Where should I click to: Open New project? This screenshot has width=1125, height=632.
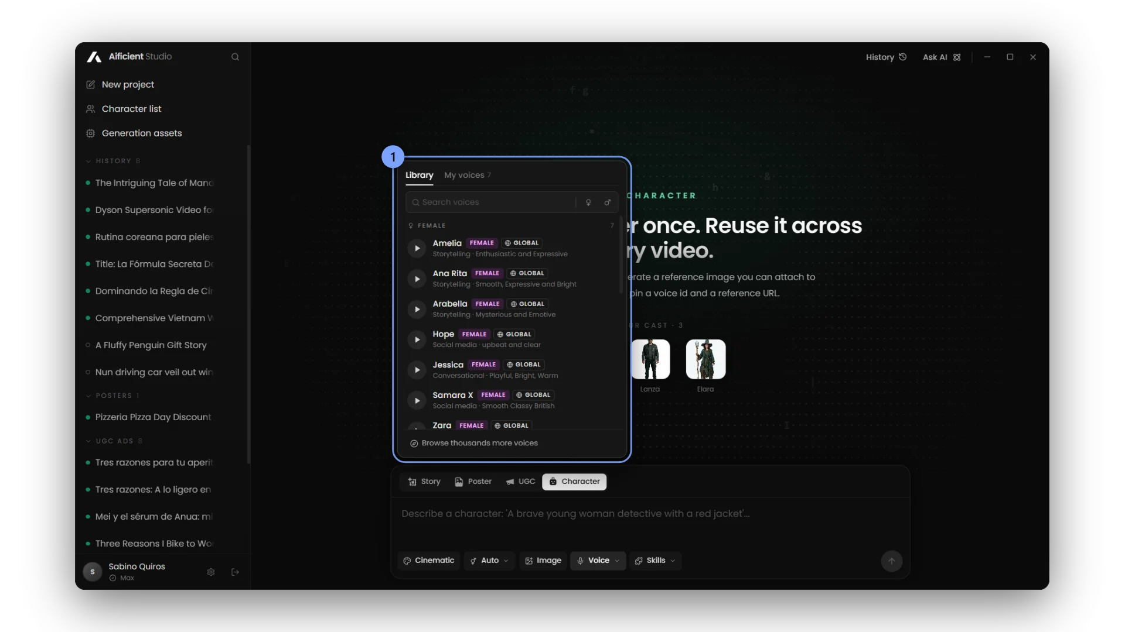coord(120,84)
